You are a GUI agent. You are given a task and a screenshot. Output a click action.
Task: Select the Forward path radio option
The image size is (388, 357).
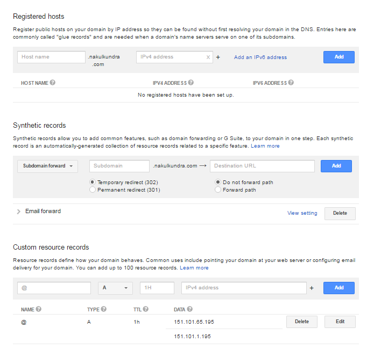coord(218,190)
